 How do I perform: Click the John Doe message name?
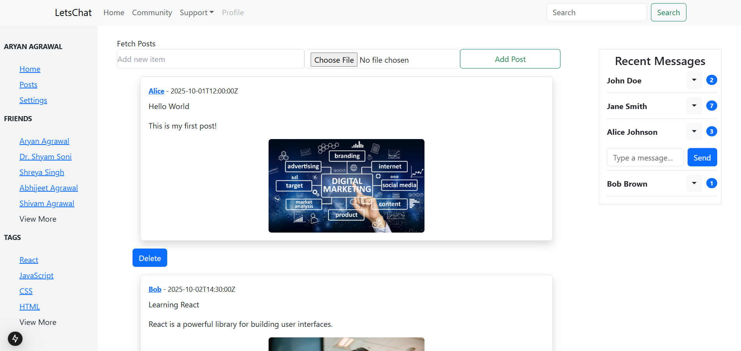pyautogui.click(x=624, y=81)
